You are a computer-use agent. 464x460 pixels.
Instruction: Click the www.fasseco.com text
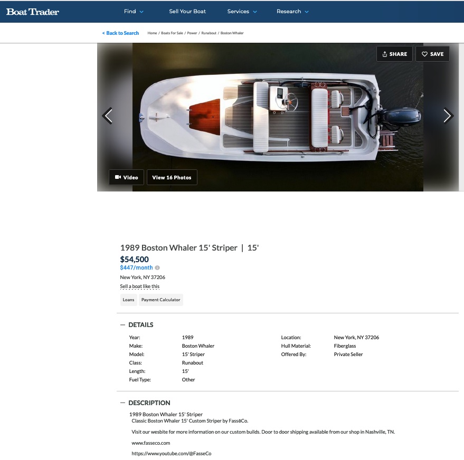[x=151, y=443]
